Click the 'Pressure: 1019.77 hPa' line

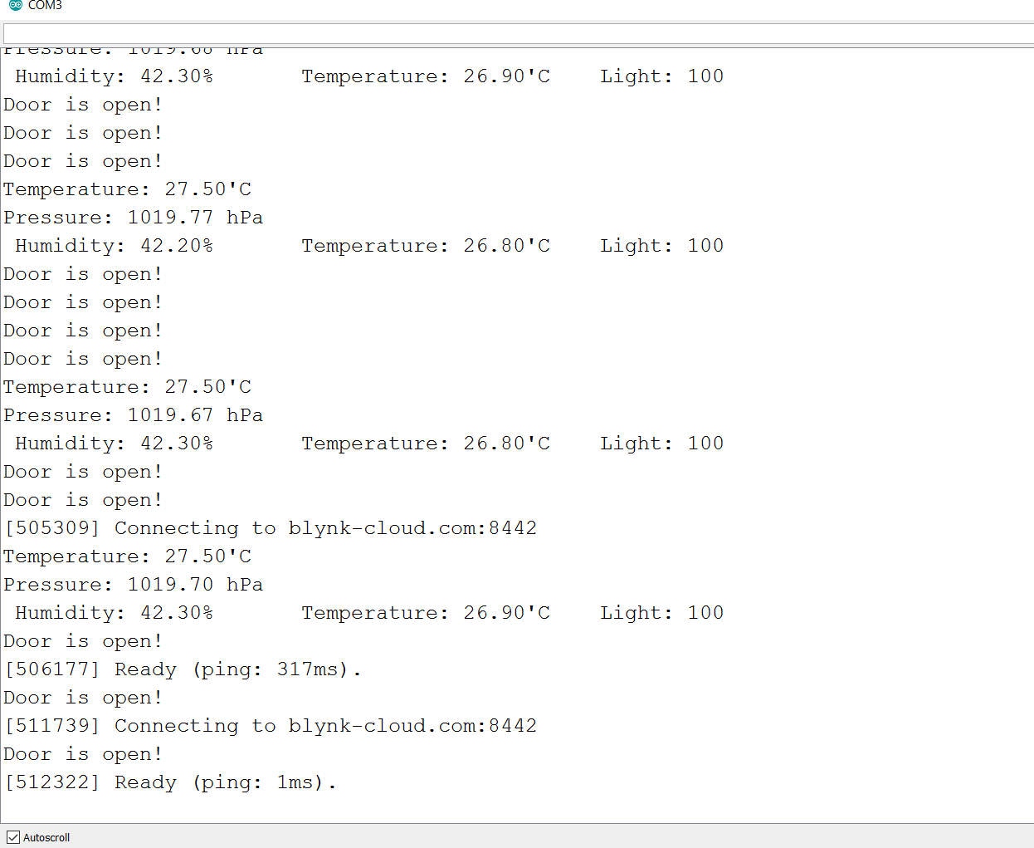click(134, 218)
